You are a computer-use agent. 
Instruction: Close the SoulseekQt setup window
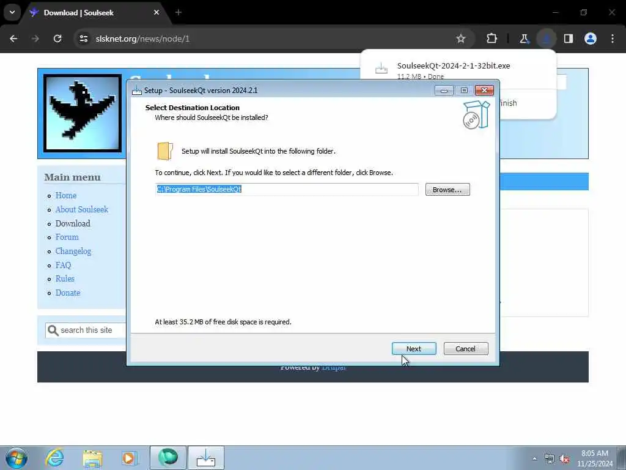click(x=484, y=91)
